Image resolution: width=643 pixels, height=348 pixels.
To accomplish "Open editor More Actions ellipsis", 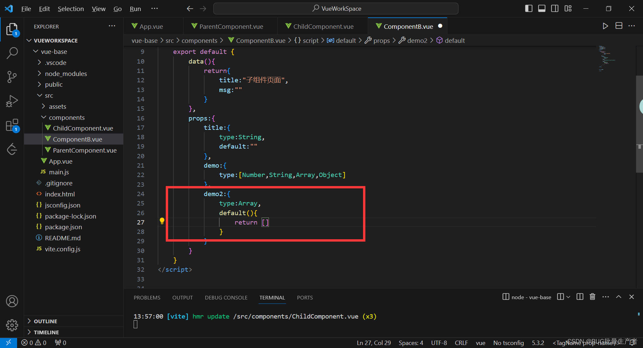I will [632, 26].
